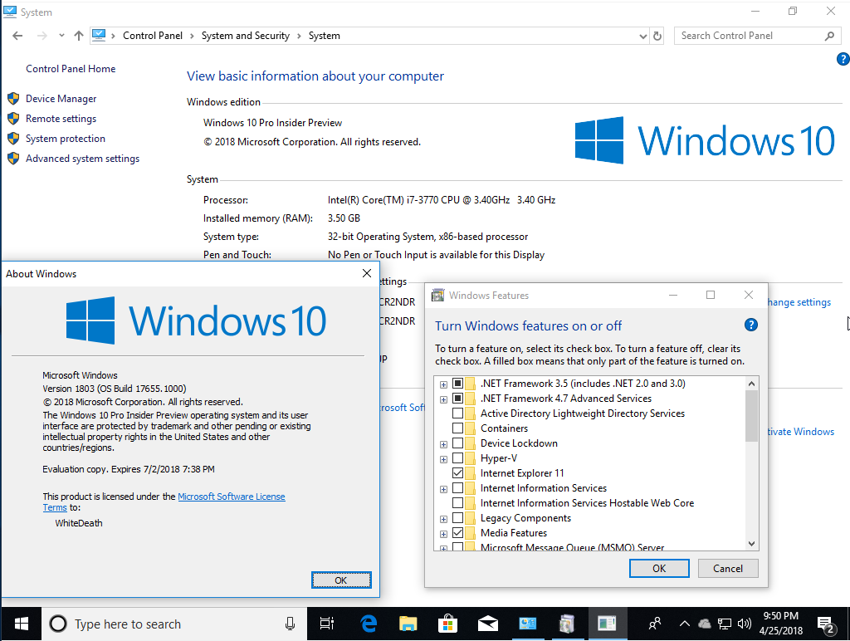
Task: Open the network tray icon
Action: tap(724, 624)
